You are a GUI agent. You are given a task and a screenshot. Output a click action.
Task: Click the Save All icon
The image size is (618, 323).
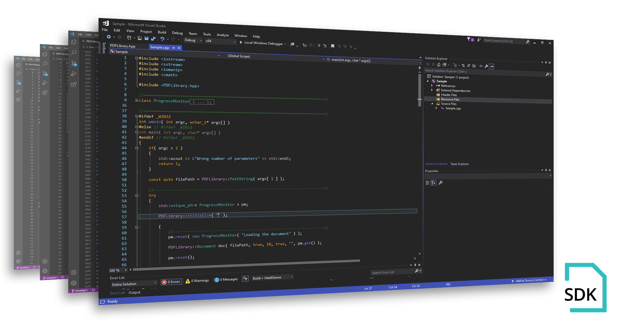click(x=153, y=39)
